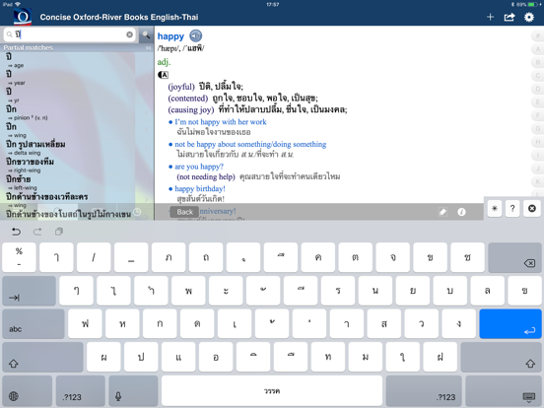Tap the Partial matches header
This screenshot has height=408, width=544.
point(77,47)
